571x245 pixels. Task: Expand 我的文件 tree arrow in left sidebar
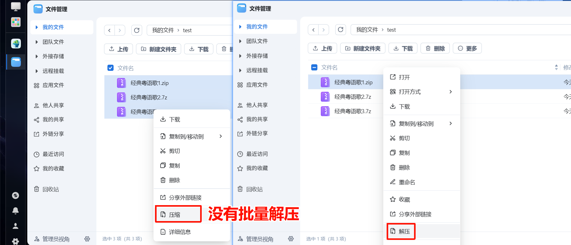(x=37, y=27)
